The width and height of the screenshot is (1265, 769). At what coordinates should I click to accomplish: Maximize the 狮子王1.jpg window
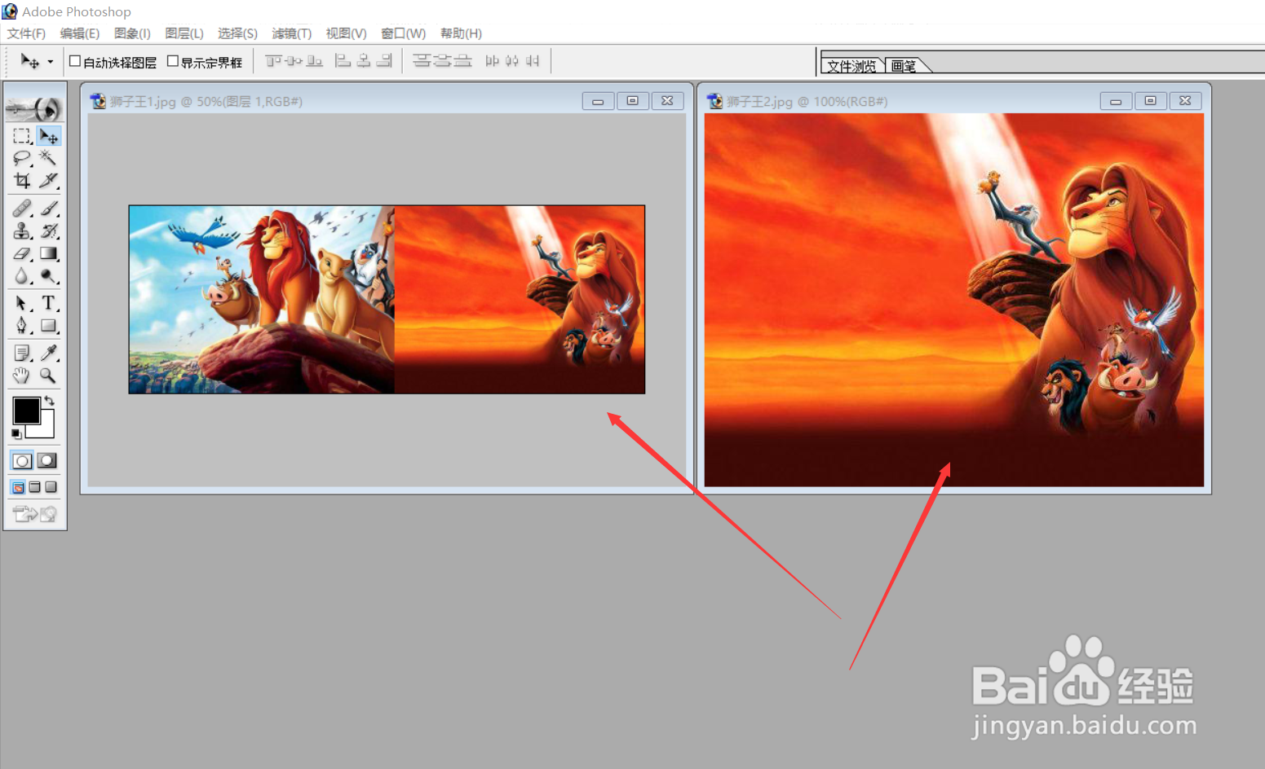pyautogui.click(x=632, y=101)
